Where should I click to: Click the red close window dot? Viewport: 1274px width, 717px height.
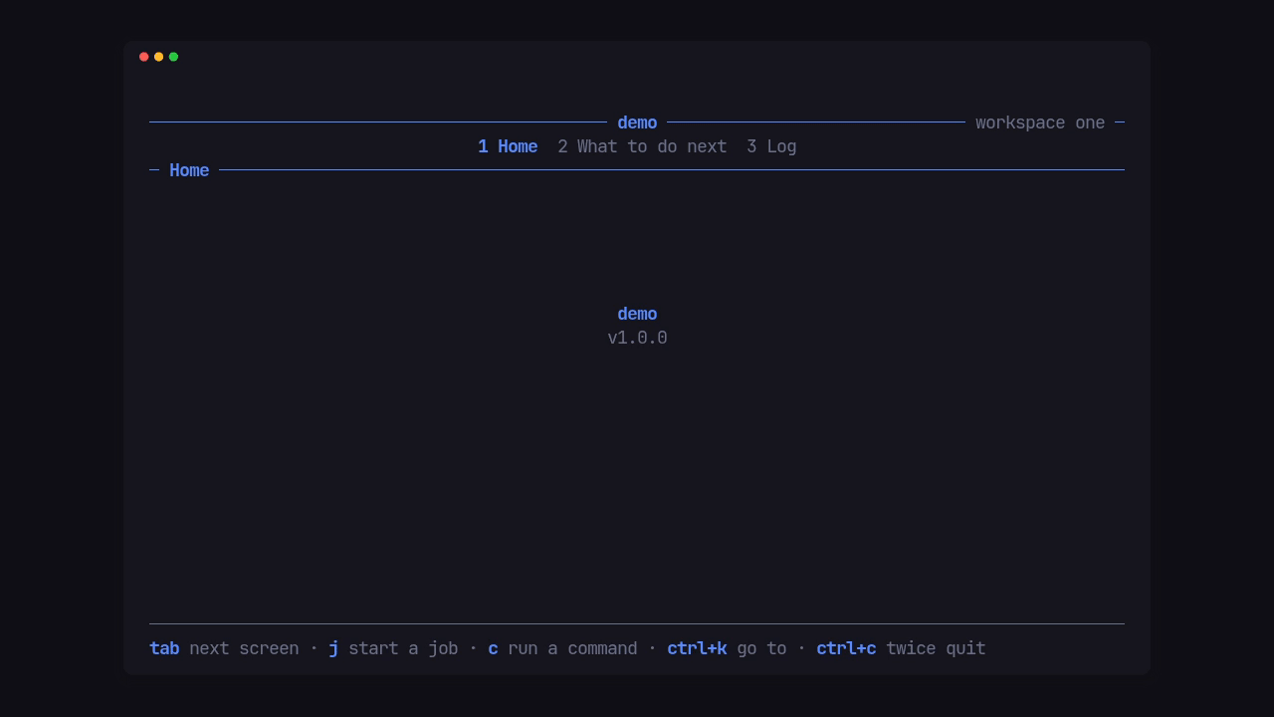point(144,57)
